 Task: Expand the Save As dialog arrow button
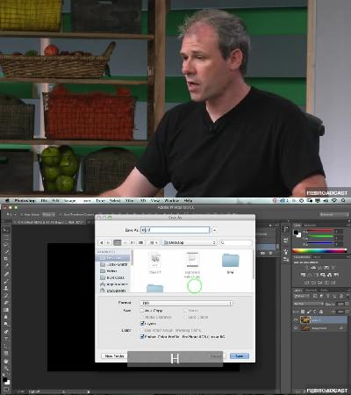[214, 230]
